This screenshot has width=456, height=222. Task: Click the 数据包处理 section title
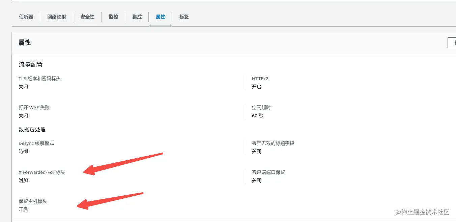(x=32, y=129)
